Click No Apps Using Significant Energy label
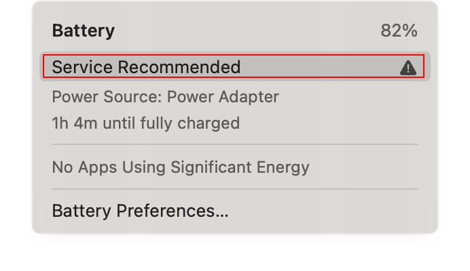The height and width of the screenshot is (271, 470). click(180, 167)
